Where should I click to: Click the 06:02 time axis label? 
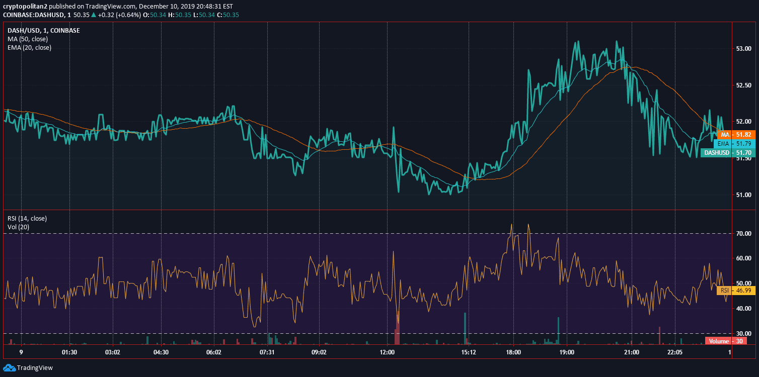214,352
